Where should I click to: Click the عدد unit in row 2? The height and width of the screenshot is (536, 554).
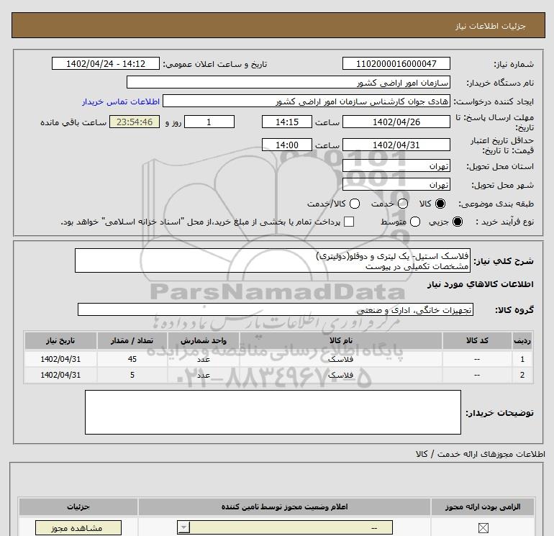[x=204, y=376]
